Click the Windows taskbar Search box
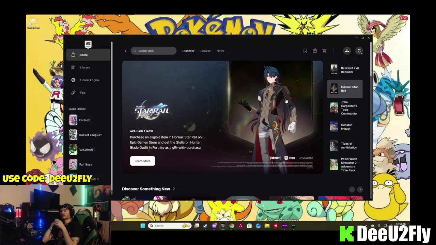 [169, 226]
